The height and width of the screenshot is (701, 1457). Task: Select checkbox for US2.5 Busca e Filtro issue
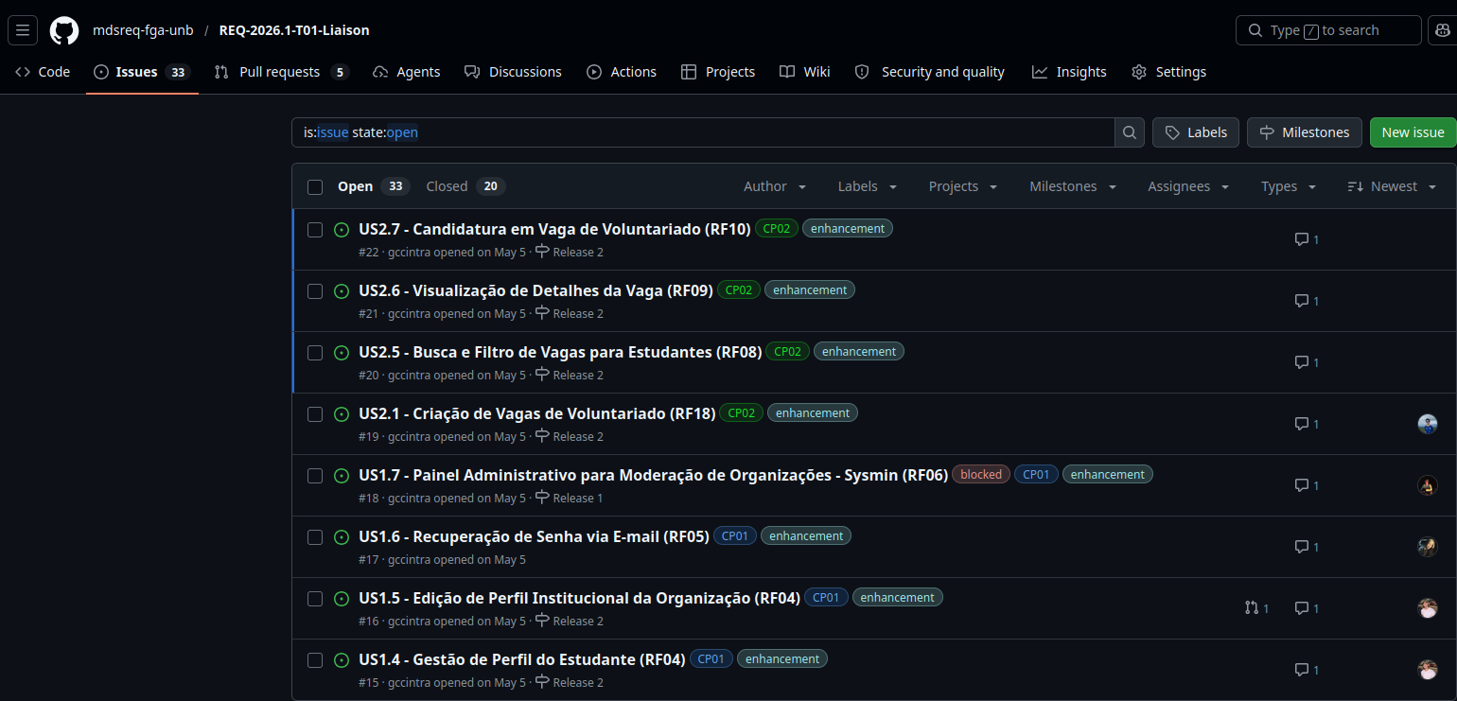(315, 352)
